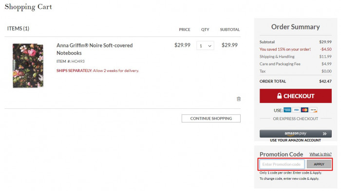Image resolution: width=341 pixels, height=191 pixels.
Task: Click the lock icon on Checkout button
Action: pyautogui.click(x=279, y=96)
